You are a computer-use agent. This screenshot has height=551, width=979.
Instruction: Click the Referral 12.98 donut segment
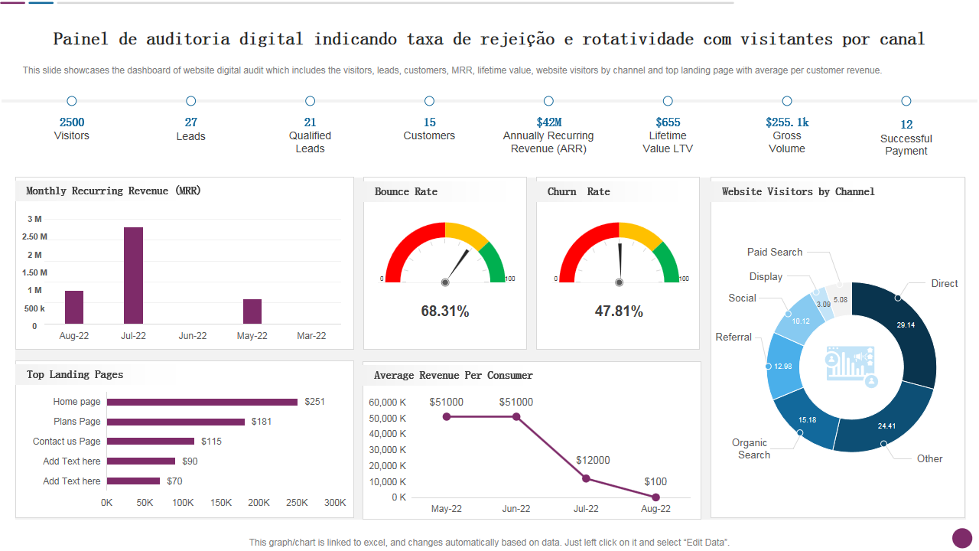(782, 367)
